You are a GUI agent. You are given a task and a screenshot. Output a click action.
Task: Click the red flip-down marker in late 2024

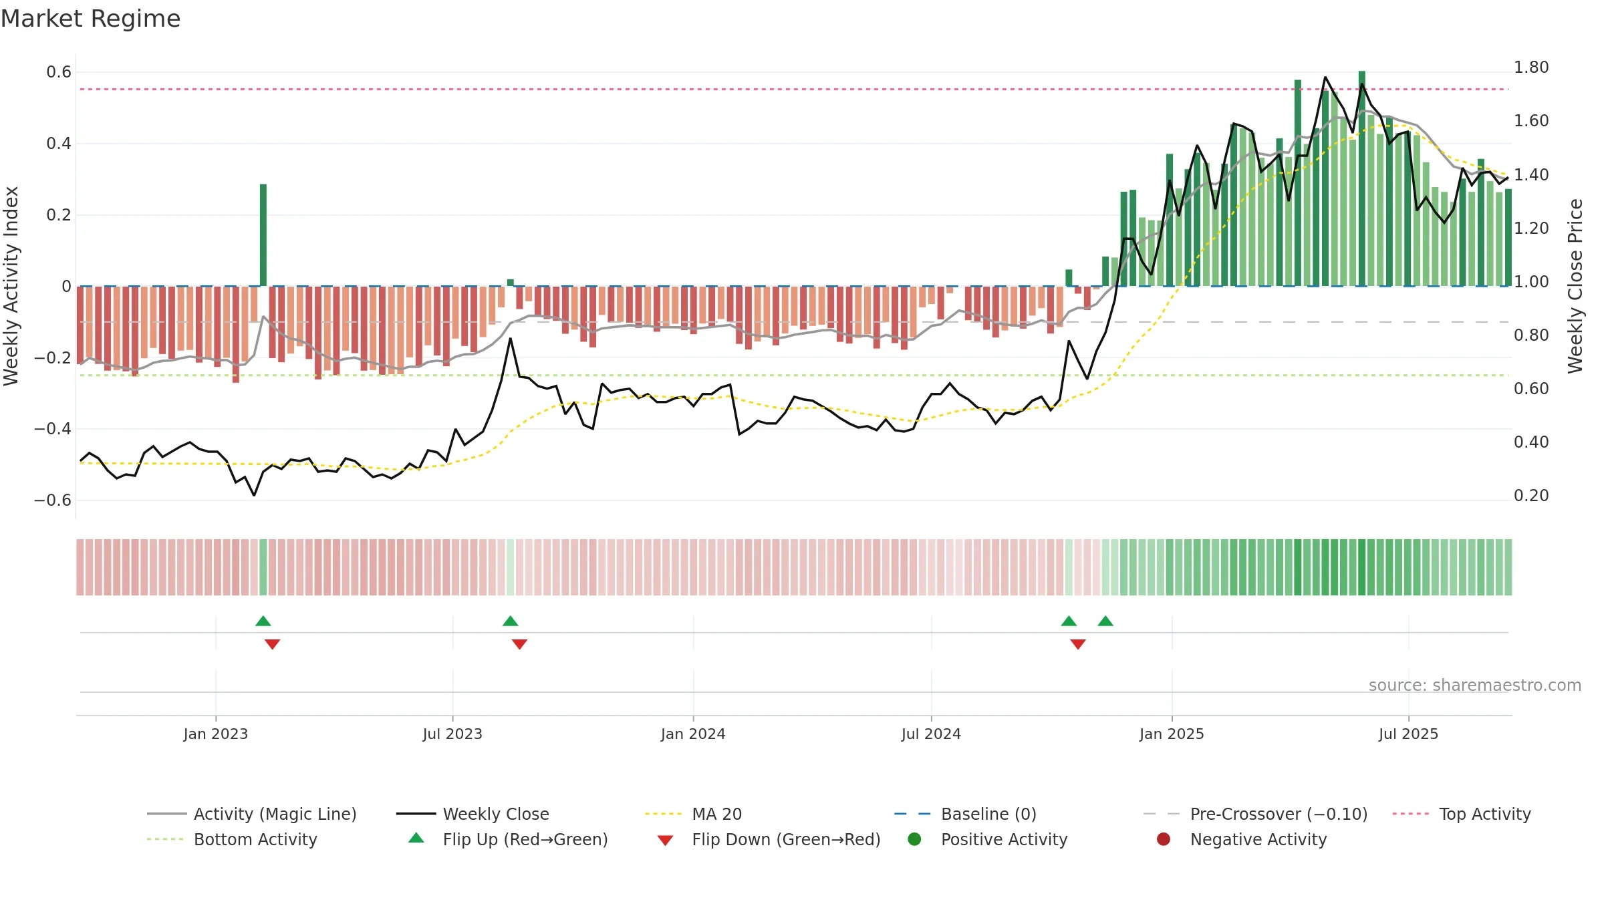[1078, 644]
